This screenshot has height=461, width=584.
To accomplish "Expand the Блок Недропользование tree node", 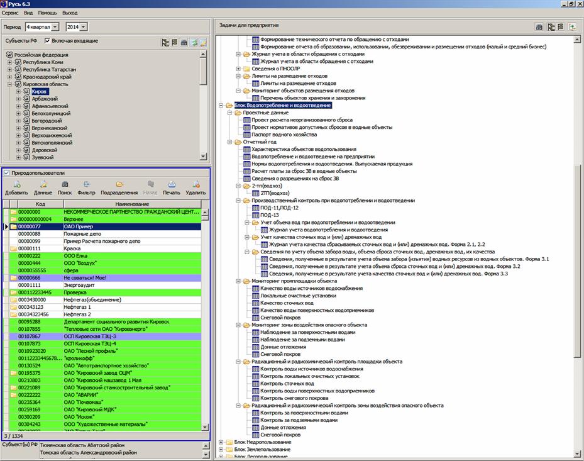I will click(x=221, y=442).
